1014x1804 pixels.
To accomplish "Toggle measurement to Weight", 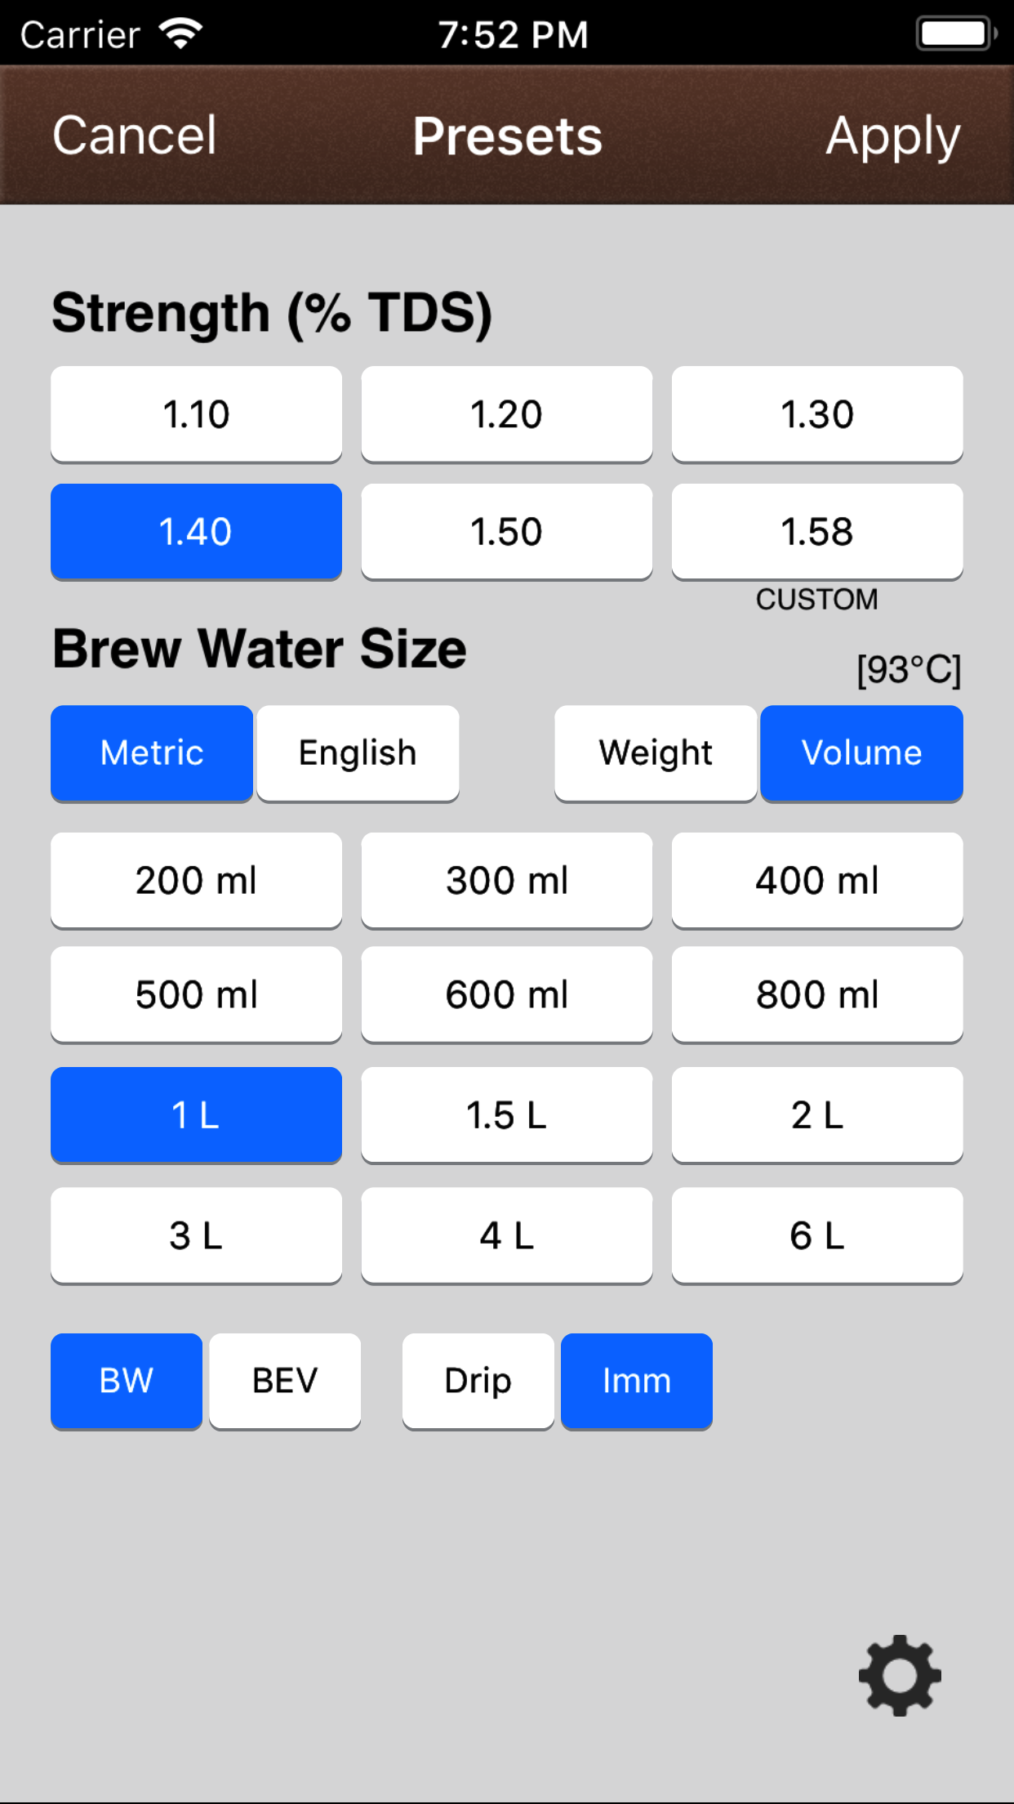I will click(656, 752).
